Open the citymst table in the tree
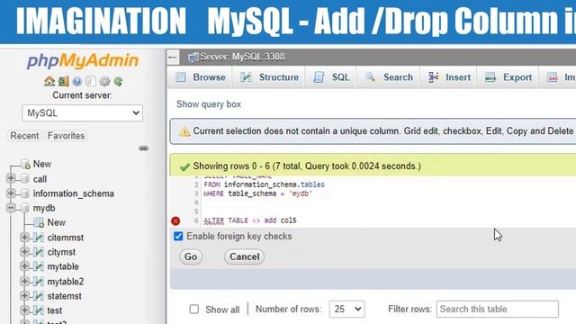 click(61, 252)
